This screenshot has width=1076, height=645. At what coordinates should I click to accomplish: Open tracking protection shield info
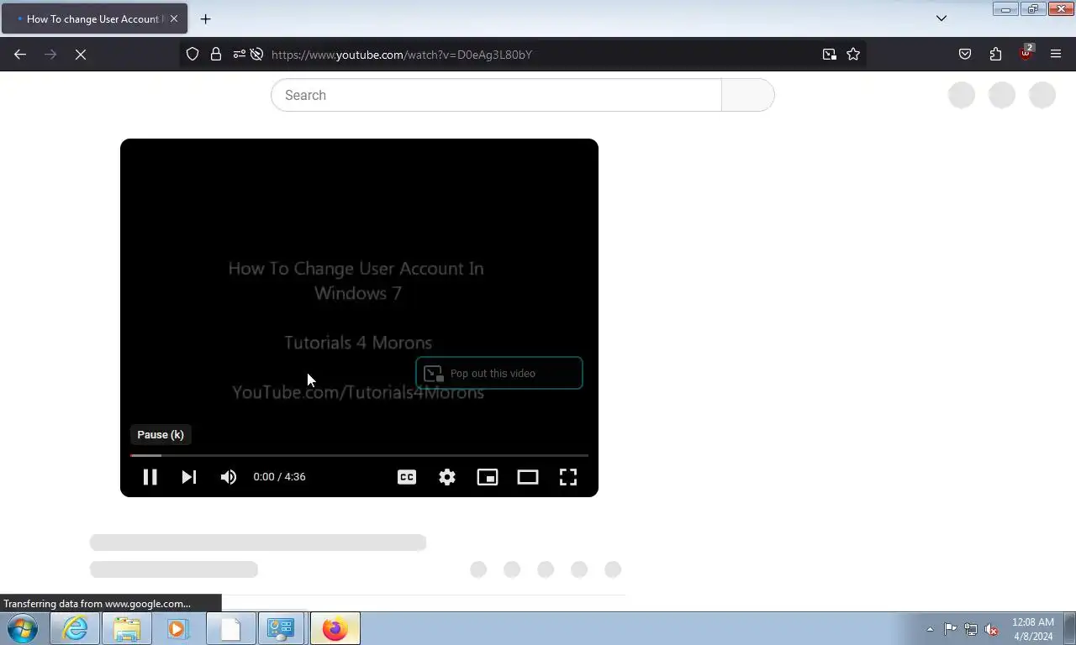pos(193,55)
